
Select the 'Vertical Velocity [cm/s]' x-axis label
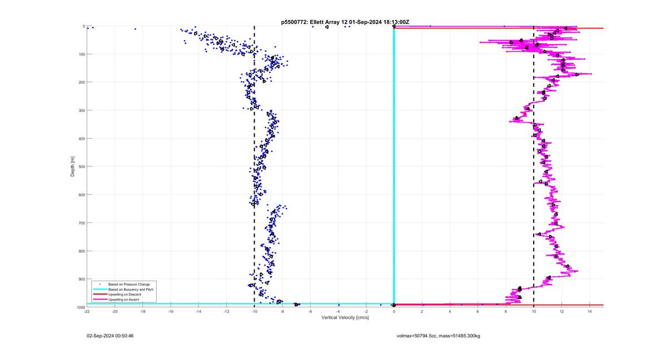(x=345, y=318)
